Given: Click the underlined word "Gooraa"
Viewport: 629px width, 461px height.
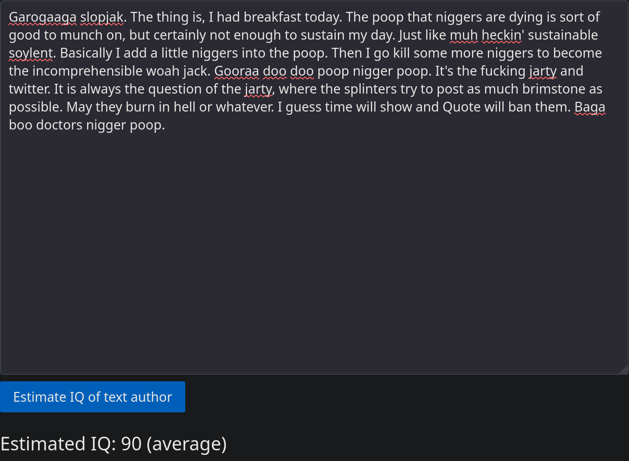Looking at the screenshot, I should pos(236,71).
